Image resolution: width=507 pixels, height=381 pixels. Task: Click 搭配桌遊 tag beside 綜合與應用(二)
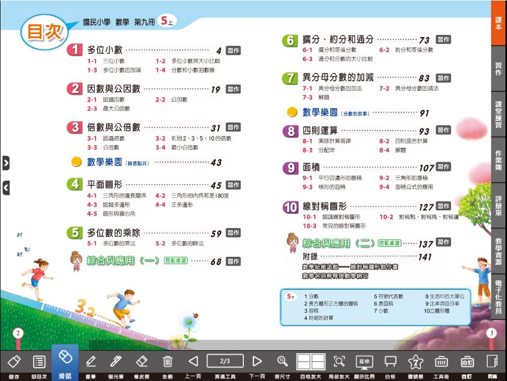[x=390, y=243]
